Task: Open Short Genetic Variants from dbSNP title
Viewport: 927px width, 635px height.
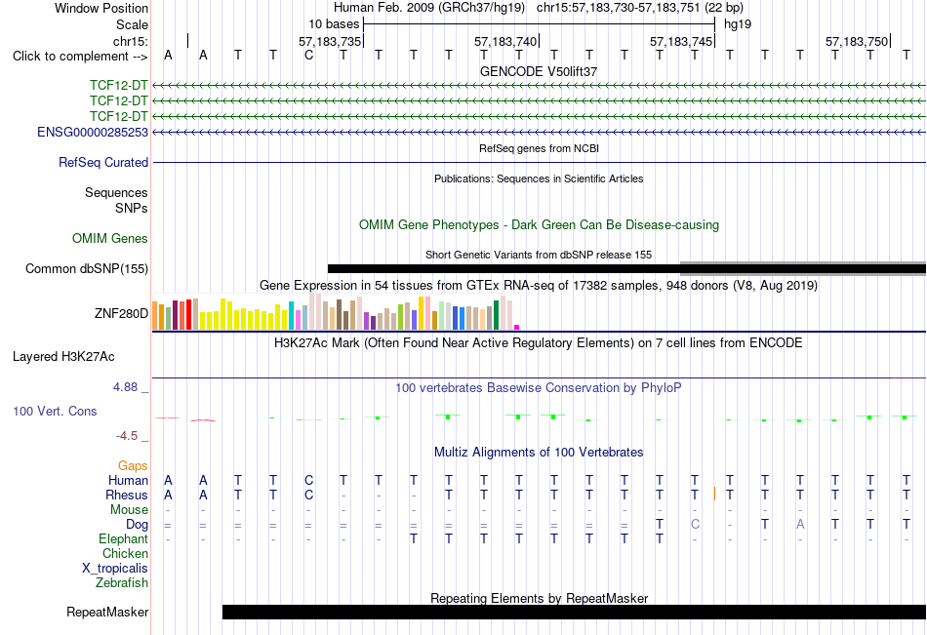Action: pyautogui.click(x=539, y=255)
